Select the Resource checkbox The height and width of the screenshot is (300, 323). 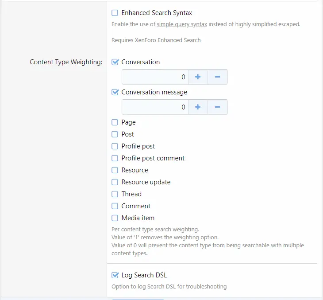(115, 170)
